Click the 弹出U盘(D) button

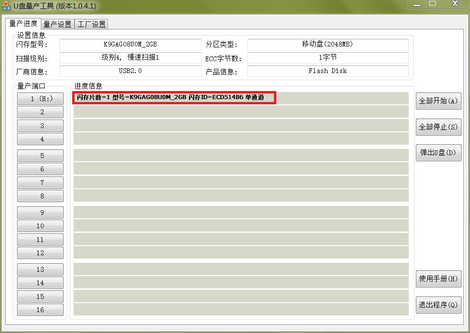(x=438, y=153)
